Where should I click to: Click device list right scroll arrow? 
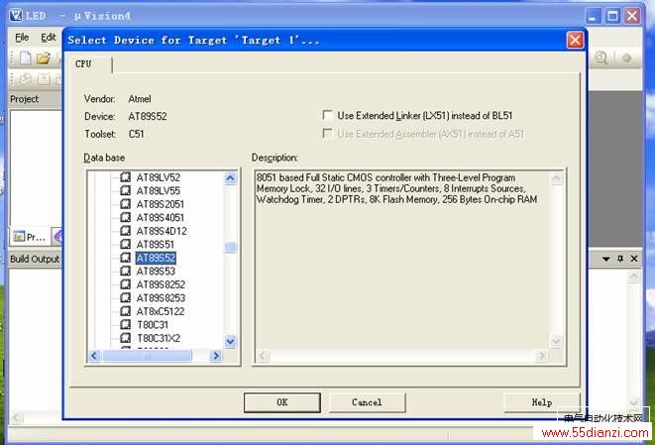click(216, 356)
